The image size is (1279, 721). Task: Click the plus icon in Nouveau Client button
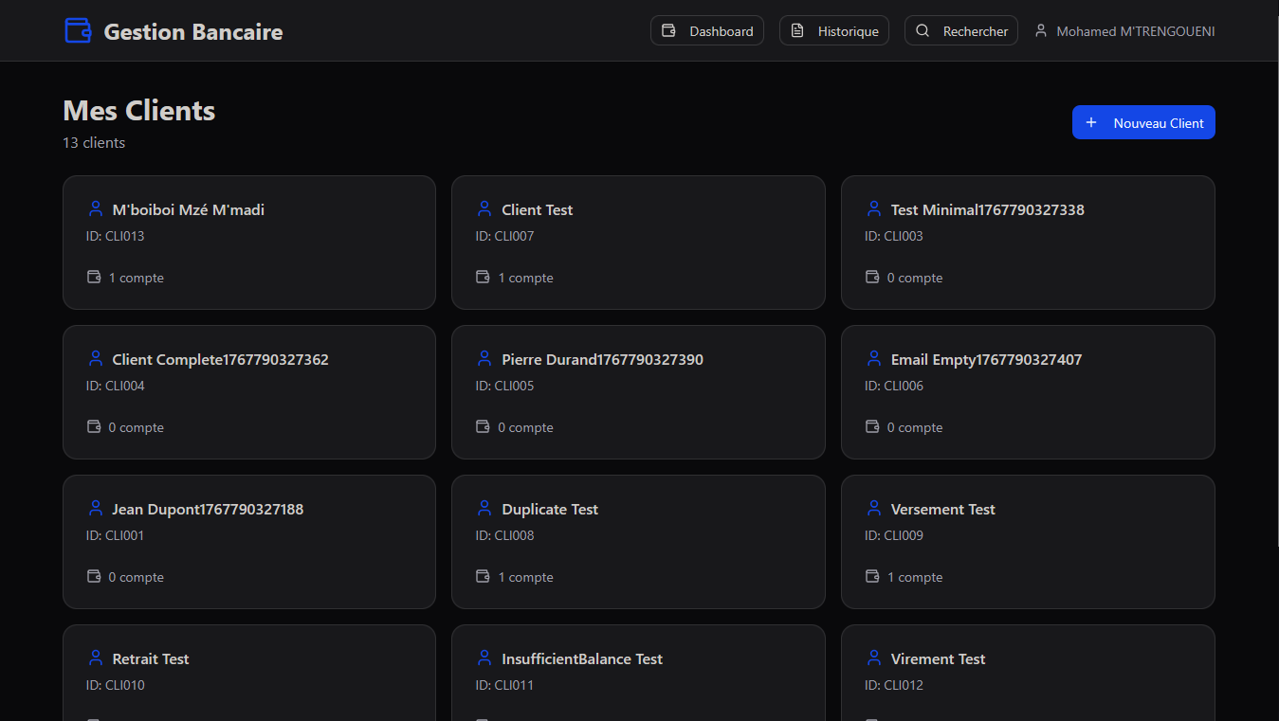point(1091,123)
